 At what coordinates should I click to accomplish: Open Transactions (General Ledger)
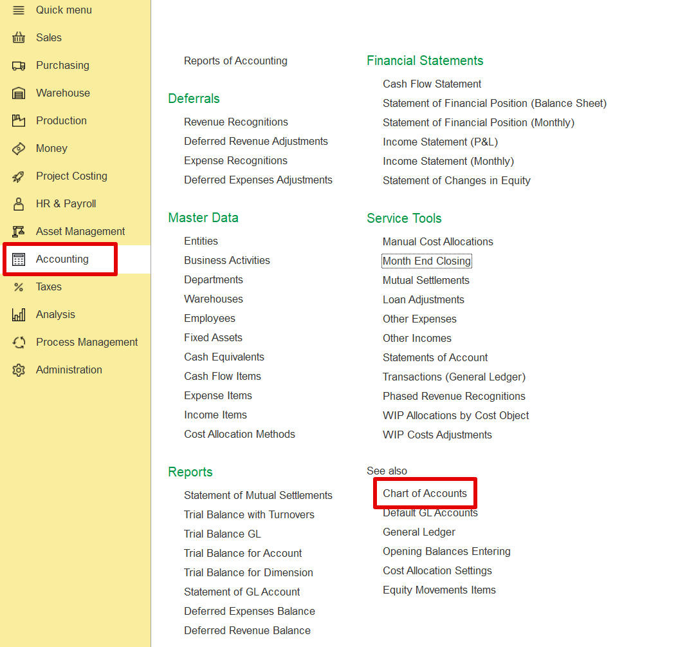tap(454, 377)
